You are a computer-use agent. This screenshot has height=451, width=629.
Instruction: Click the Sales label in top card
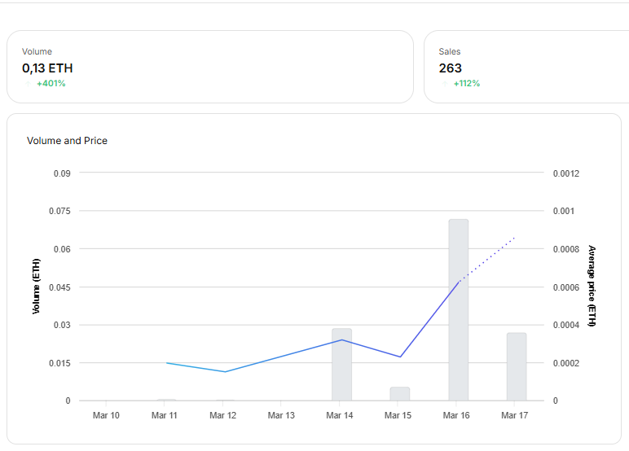point(450,52)
